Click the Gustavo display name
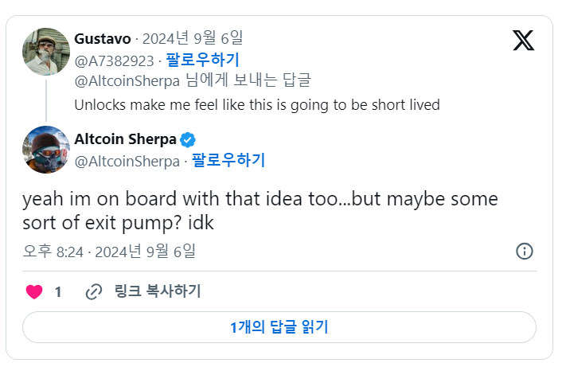Image resolution: width=566 pixels, height=367 pixels. 102,38
